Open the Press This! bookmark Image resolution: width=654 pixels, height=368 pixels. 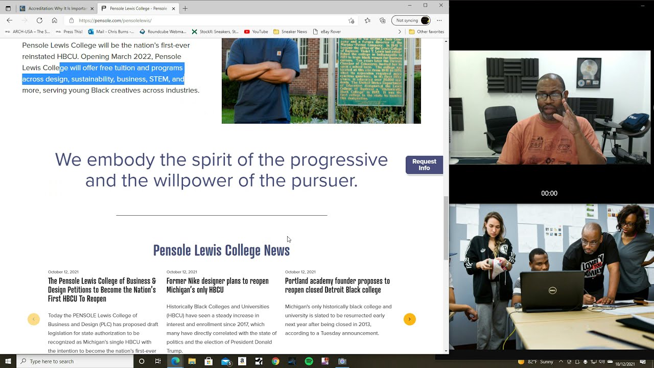pyautogui.click(x=69, y=32)
